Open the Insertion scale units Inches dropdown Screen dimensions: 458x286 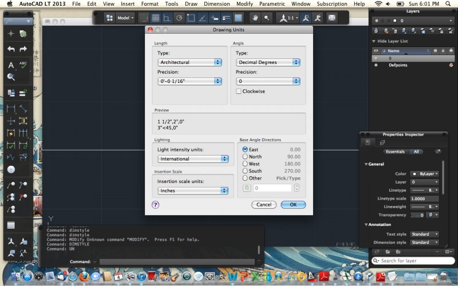194,190
